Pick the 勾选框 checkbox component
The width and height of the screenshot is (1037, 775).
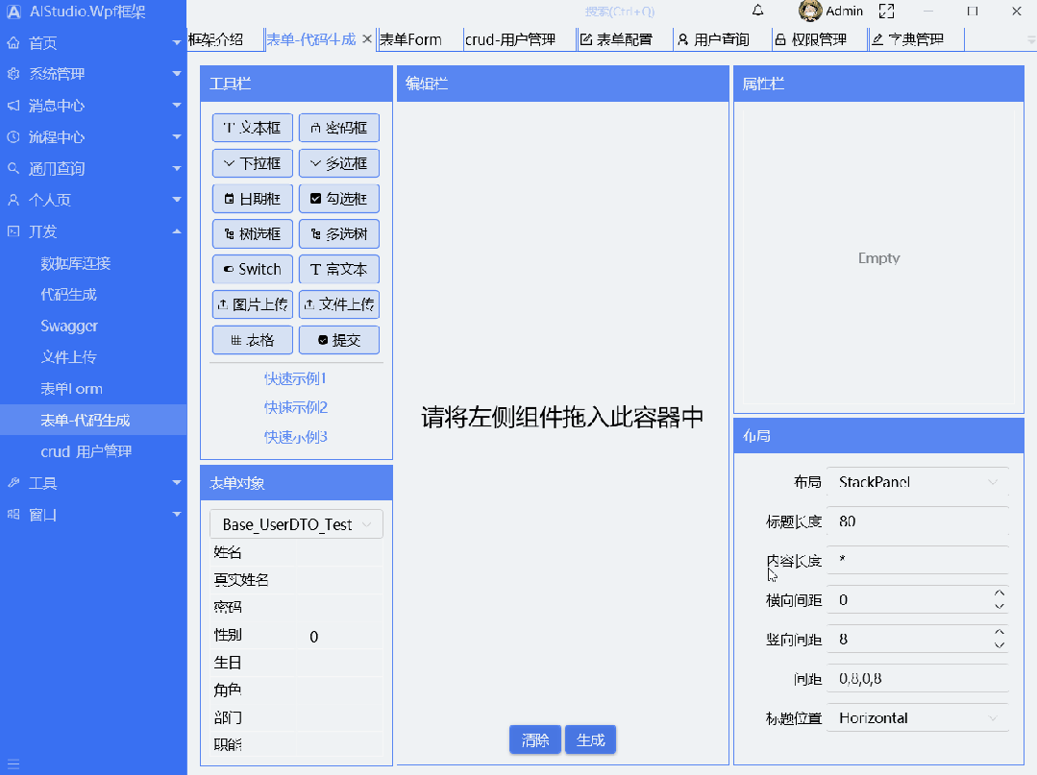[x=339, y=199]
